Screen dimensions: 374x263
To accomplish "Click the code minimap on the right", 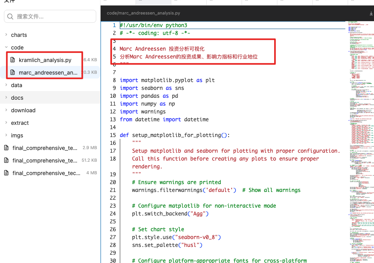I will [x=359, y=137].
